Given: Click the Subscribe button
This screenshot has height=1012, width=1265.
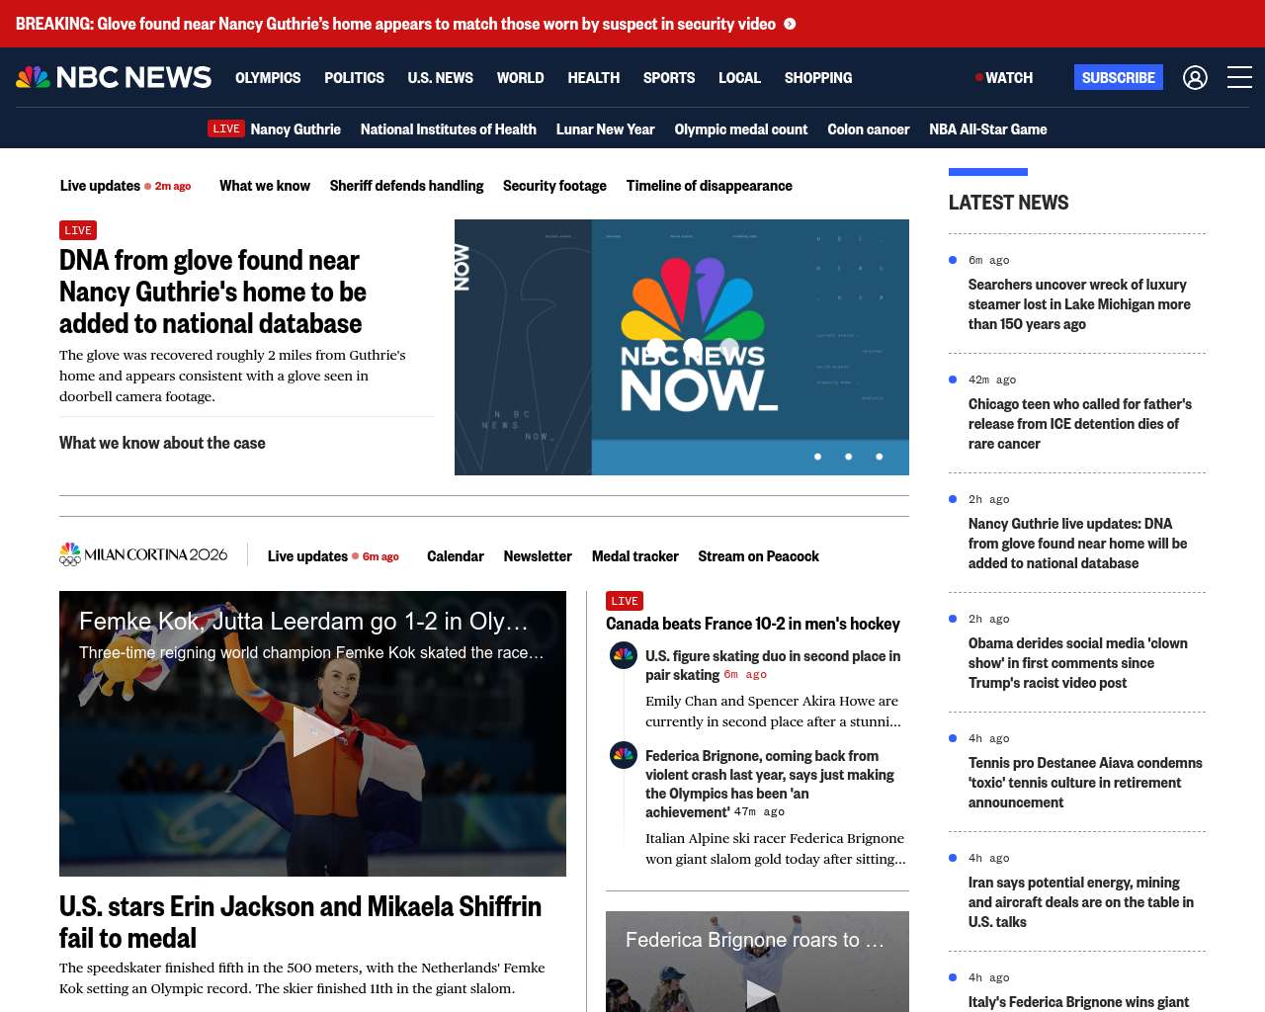Looking at the screenshot, I should pos(1119,77).
